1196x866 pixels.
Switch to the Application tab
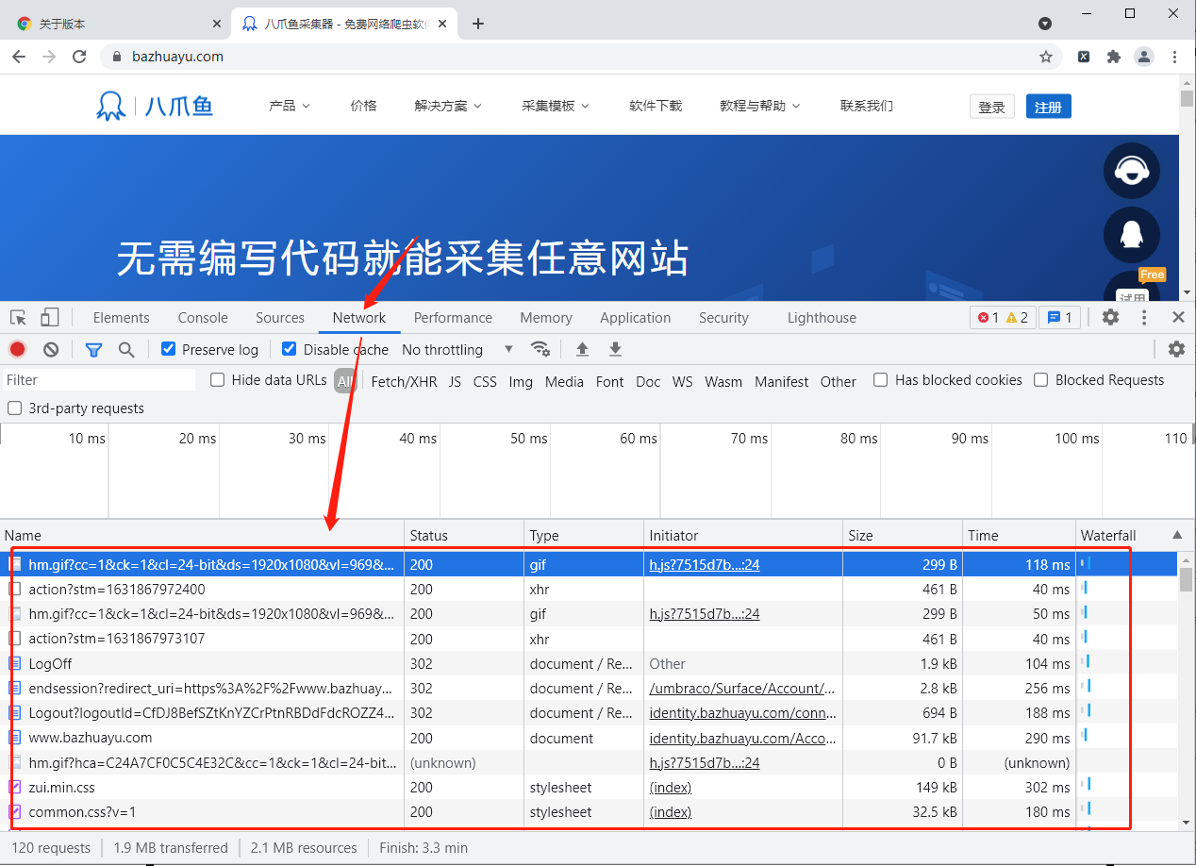click(636, 318)
